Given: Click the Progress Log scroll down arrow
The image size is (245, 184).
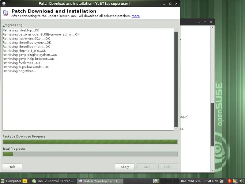Looking at the screenshot, I should tap(176, 129).
